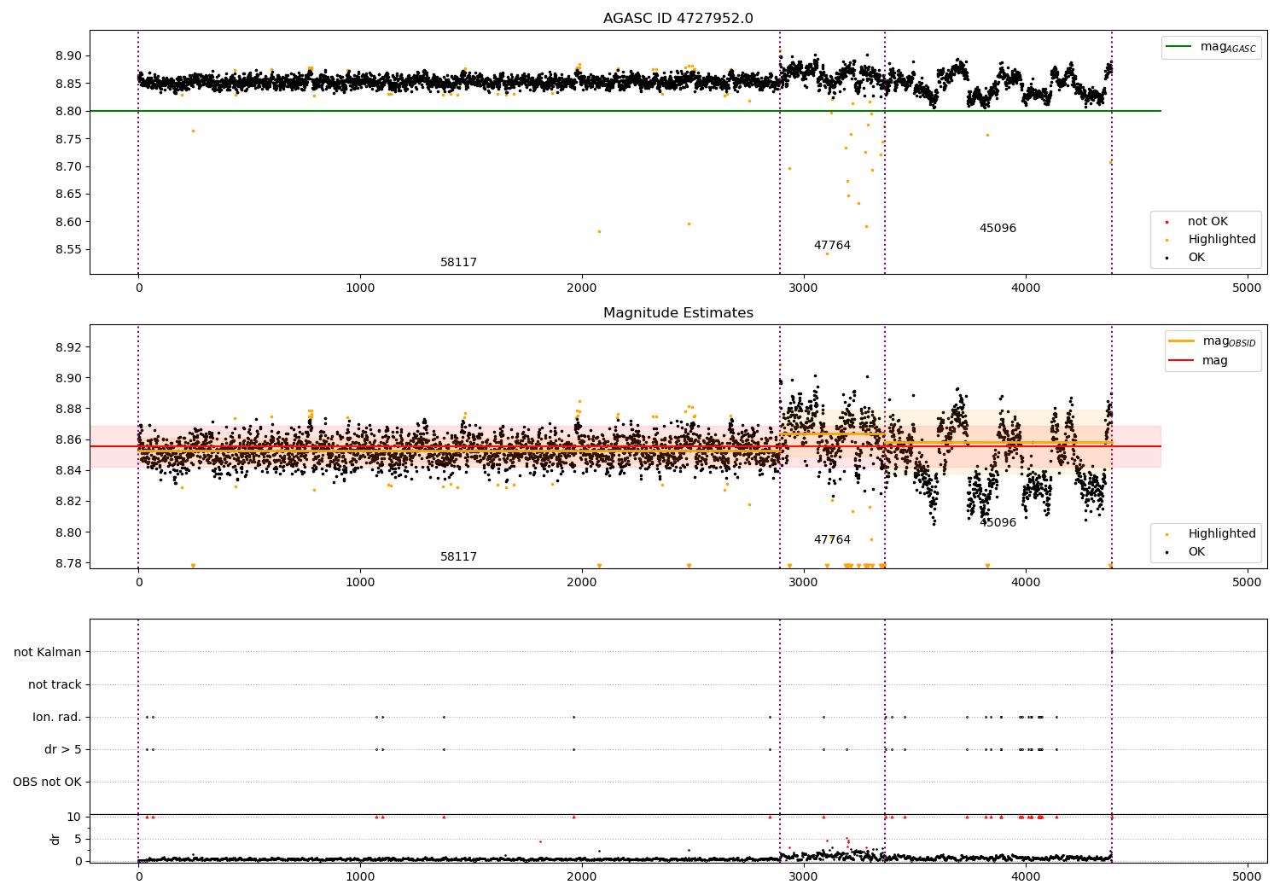Viewport: 1280px width, 896px height.
Task: Click the 'Ion. rad.' axis label
Action: [x=57, y=718]
